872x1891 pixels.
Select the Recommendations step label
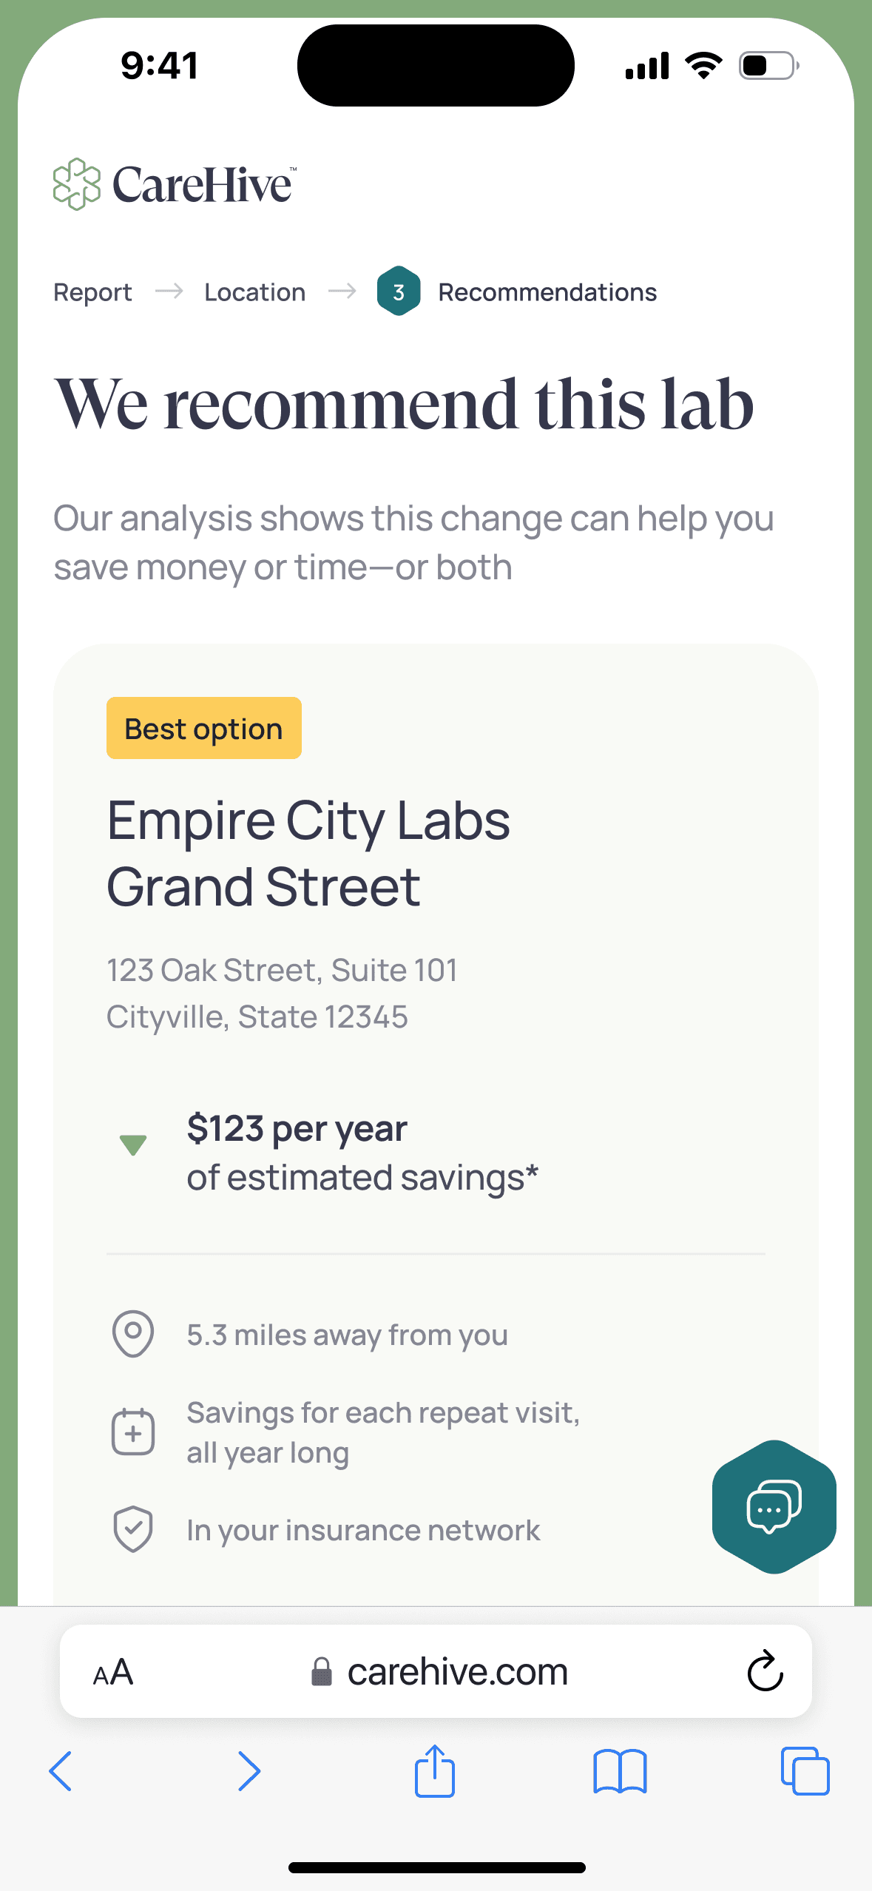(x=547, y=292)
